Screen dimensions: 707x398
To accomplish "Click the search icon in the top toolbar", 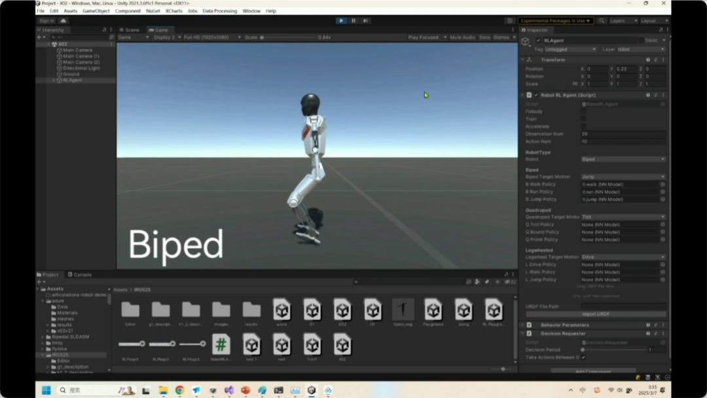I will (x=602, y=21).
